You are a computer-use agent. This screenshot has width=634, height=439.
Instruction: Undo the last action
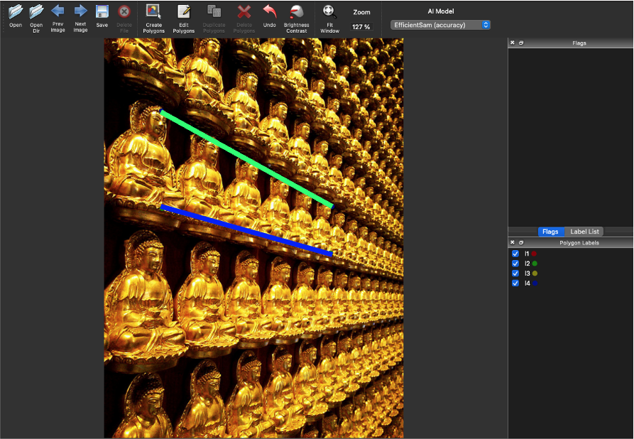pos(270,12)
